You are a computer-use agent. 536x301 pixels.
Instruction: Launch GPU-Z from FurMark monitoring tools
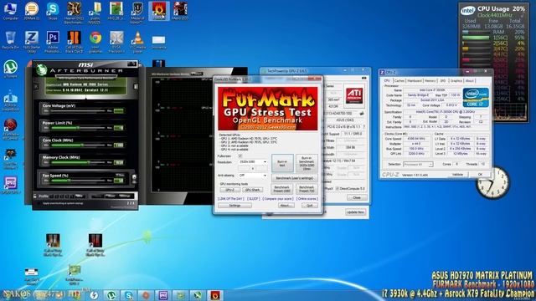tap(229, 190)
